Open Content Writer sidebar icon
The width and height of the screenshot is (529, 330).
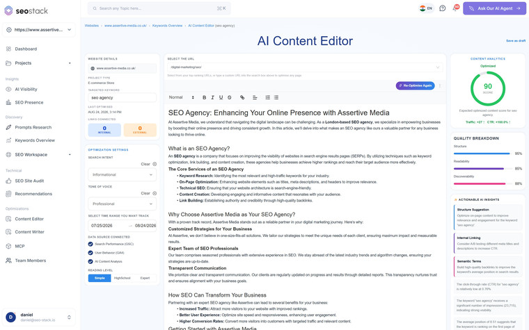8,232
